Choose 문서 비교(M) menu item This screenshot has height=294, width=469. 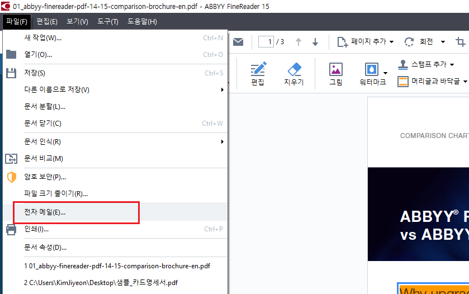coord(115,159)
